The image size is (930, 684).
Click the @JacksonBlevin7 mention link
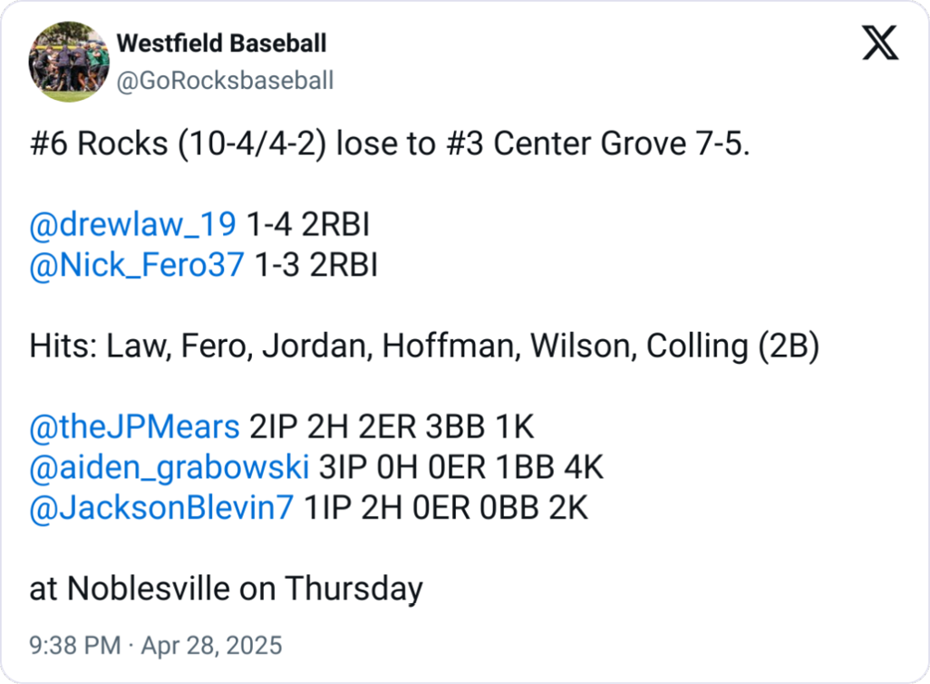pyautogui.click(x=161, y=508)
